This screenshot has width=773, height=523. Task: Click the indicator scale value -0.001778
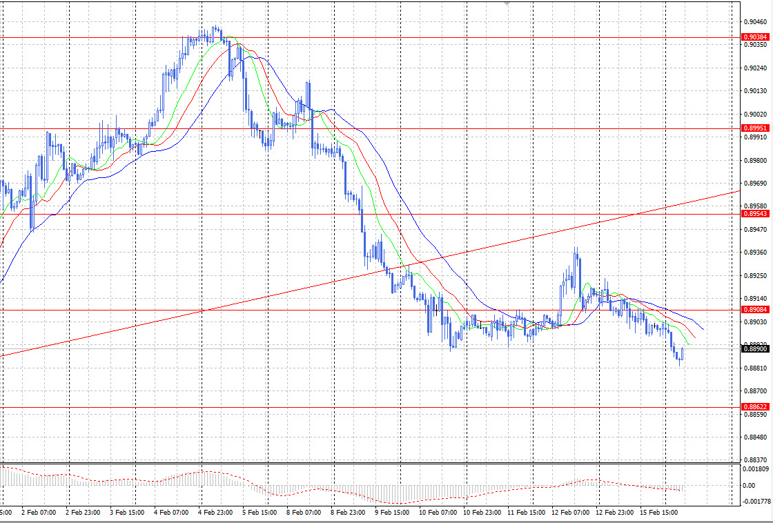[755, 502]
